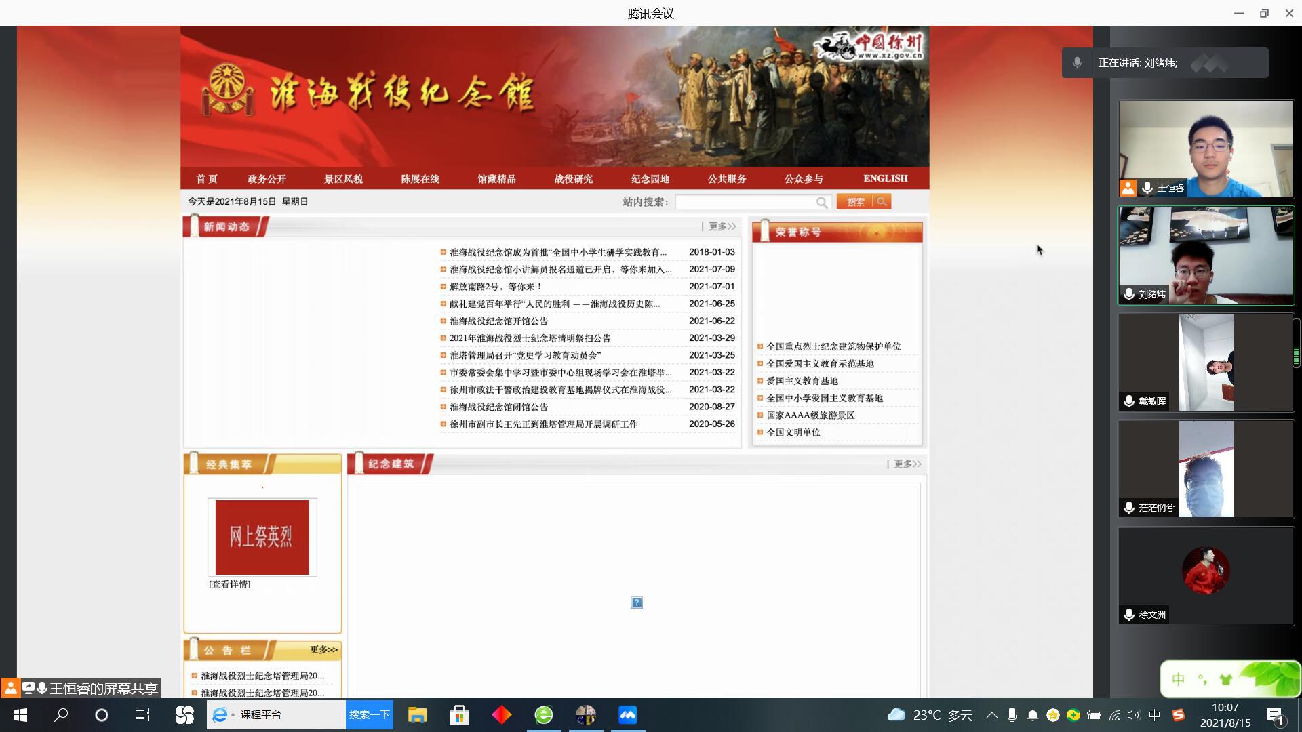Toggle microphone icon on 戴敏晖 video tile

coord(1129,401)
